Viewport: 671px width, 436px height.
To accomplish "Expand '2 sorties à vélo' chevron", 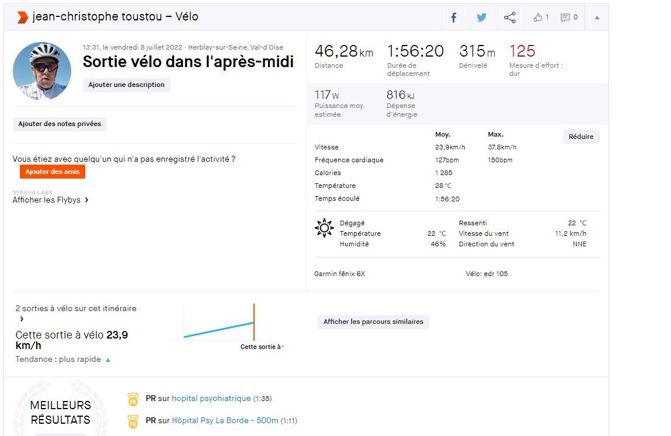I will (x=22, y=319).
